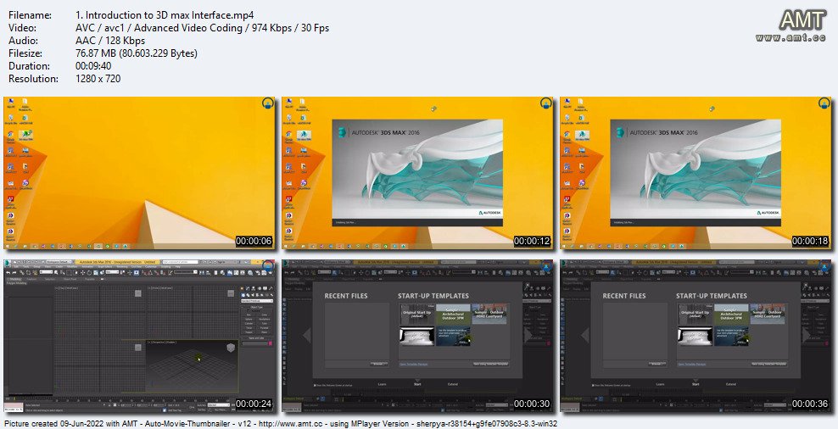Toggle Show this Welcome Screen at startup in the 00:00:30 frame

pos(315,385)
